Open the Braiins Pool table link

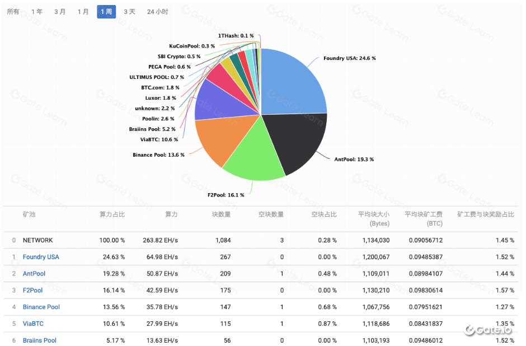[40, 340]
